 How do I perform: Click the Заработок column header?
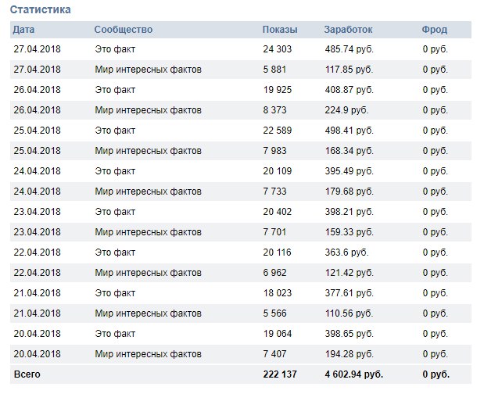tap(348, 30)
